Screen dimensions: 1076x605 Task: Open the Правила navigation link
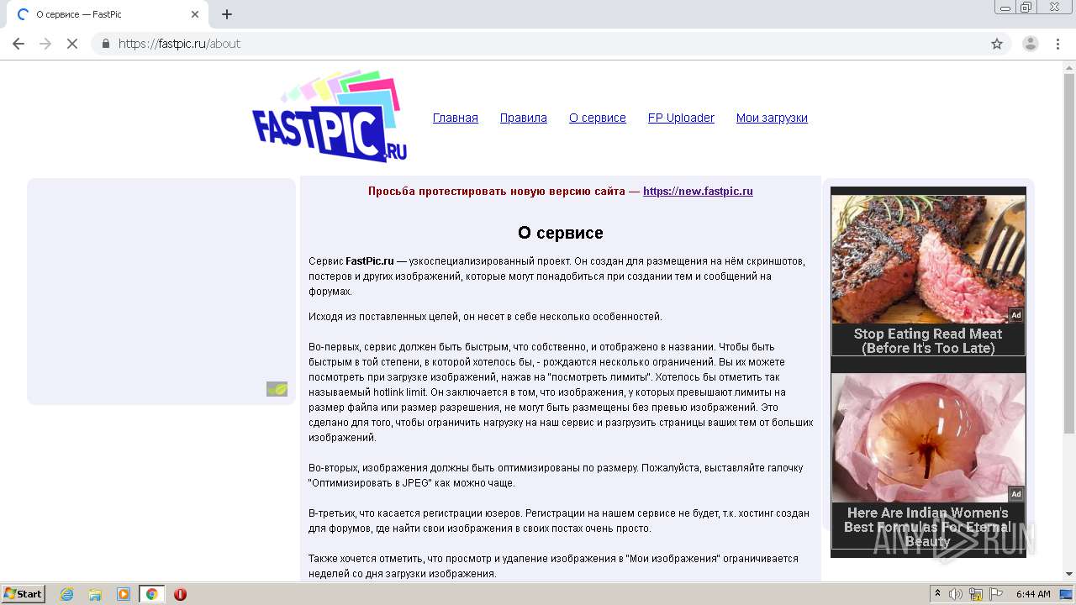pyautogui.click(x=524, y=118)
